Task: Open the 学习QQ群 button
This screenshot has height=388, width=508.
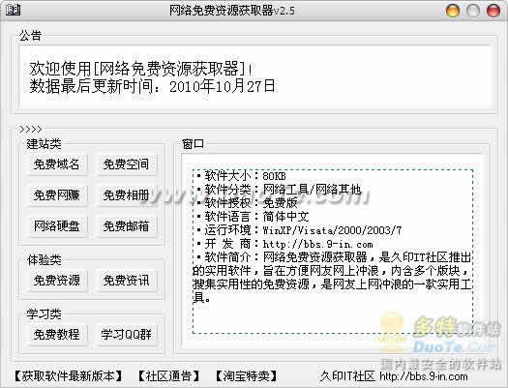Action: click(127, 334)
